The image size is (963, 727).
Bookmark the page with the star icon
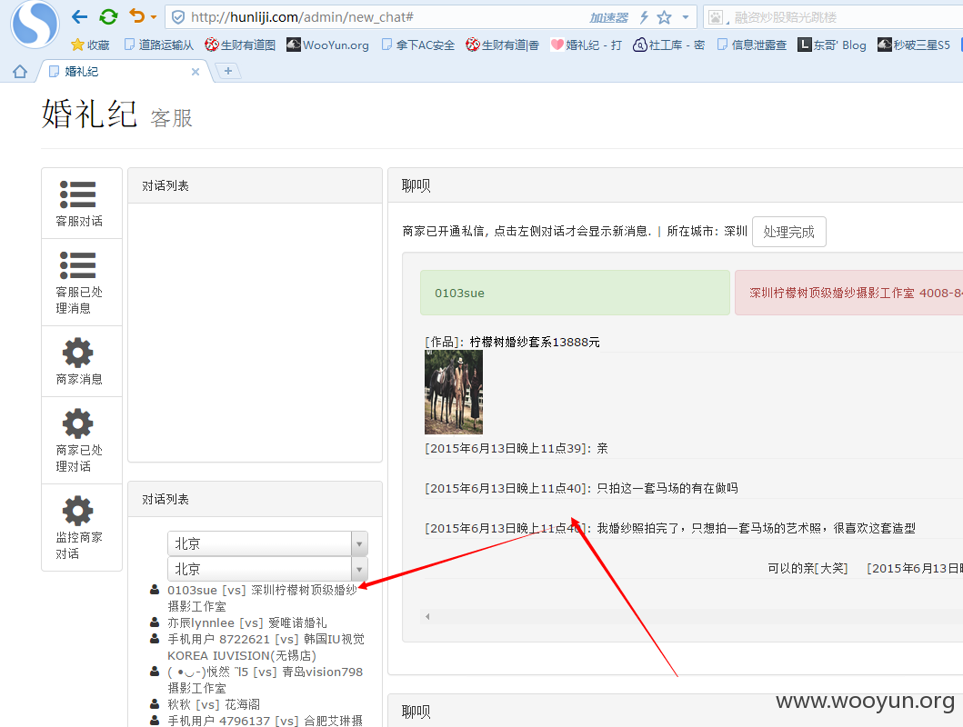pos(665,17)
